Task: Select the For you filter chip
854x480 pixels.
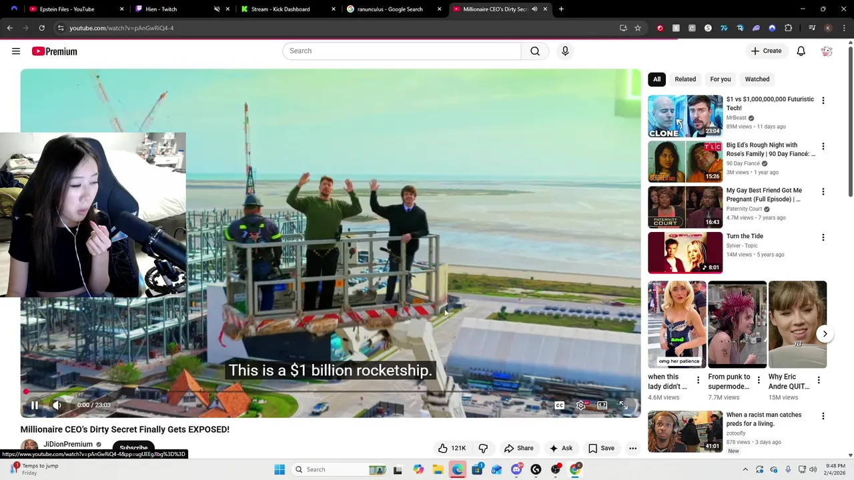Action: coord(721,79)
